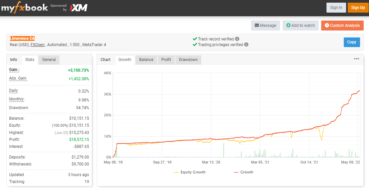Click the Daily label

click(13, 91)
